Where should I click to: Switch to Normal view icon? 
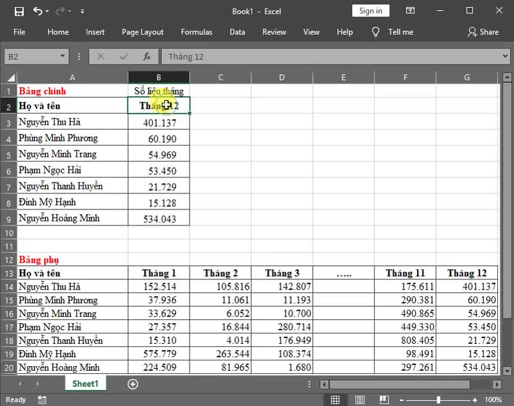point(335,400)
